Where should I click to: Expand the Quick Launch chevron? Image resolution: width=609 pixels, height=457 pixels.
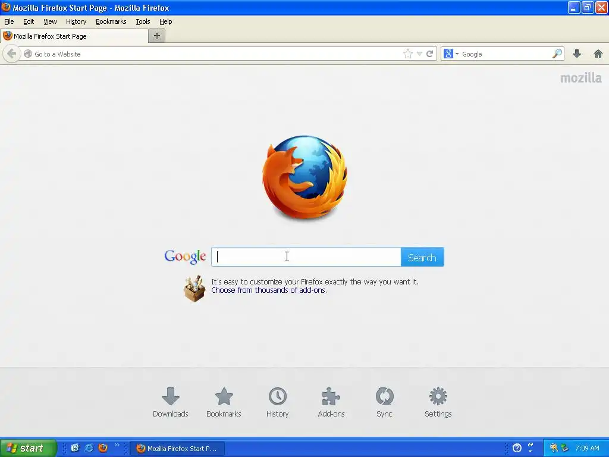point(117,445)
